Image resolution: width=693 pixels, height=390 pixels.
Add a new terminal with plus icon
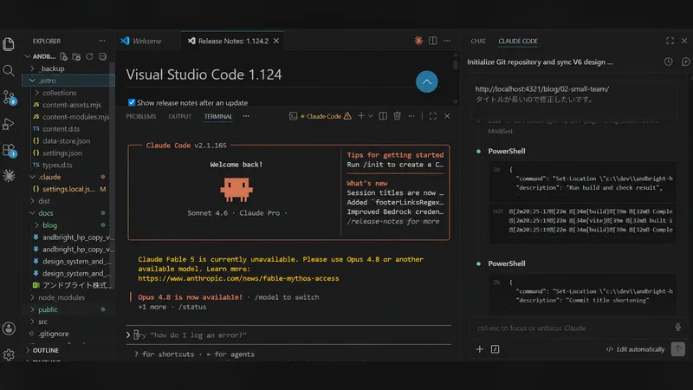[360, 116]
